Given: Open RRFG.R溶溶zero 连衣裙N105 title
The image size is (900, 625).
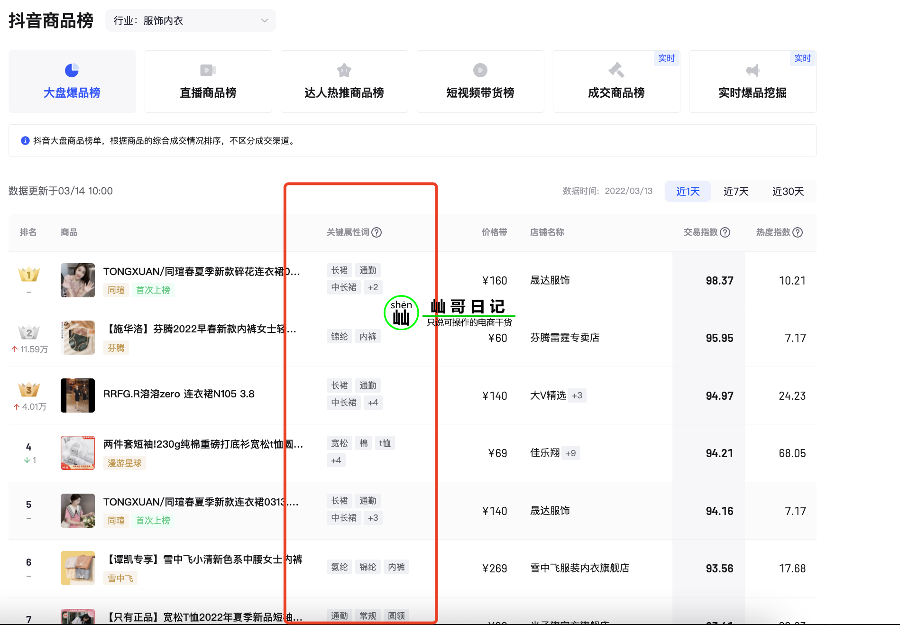Looking at the screenshot, I should tap(179, 394).
